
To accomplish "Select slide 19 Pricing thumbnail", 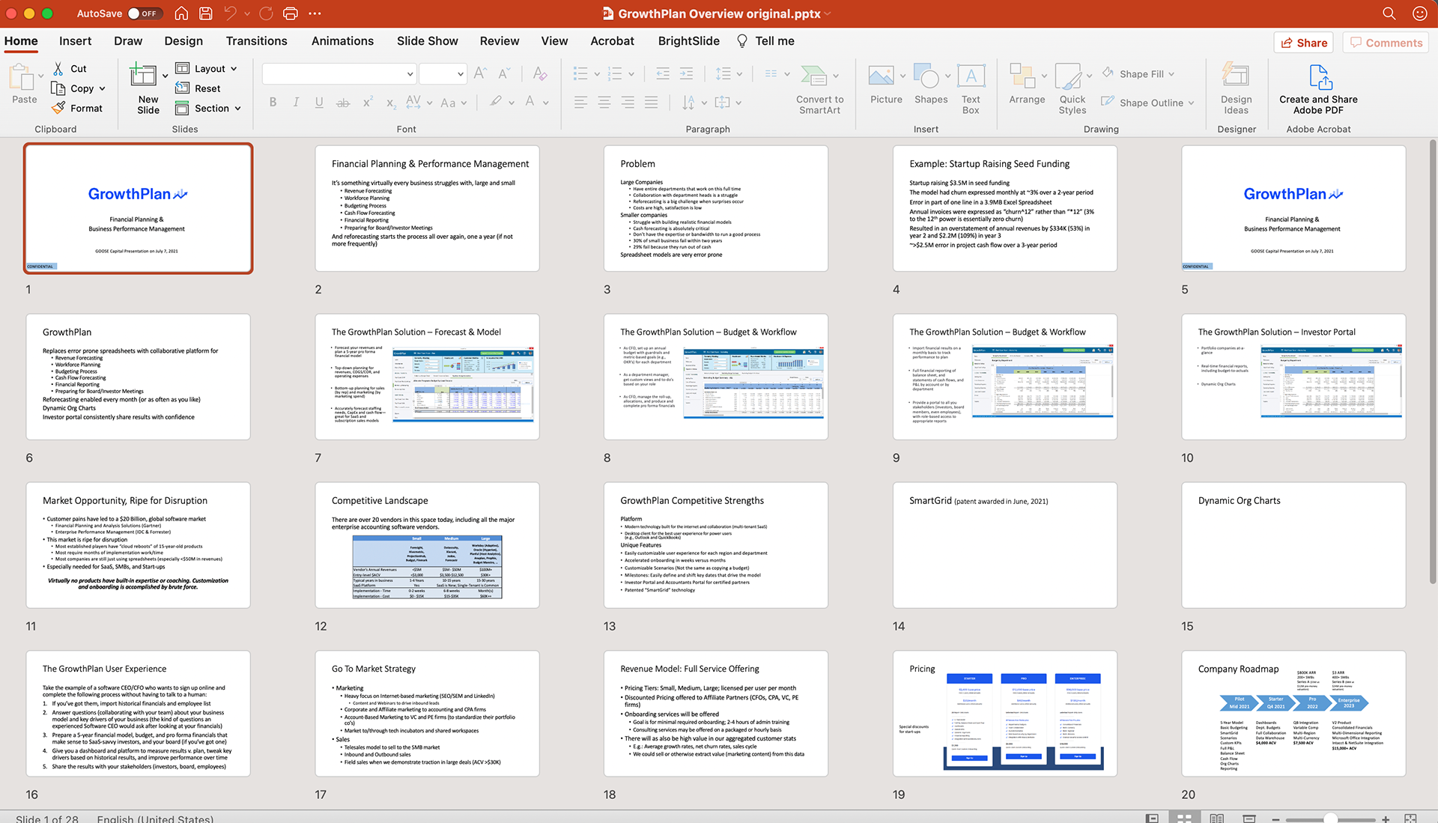I will pyautogui.click(x=1004, y=714).
